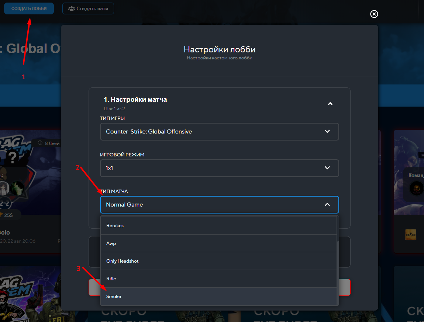Click the 1. Настройки матча heading
The height and width of the screenshot is (322, 424).
(135, 100)
